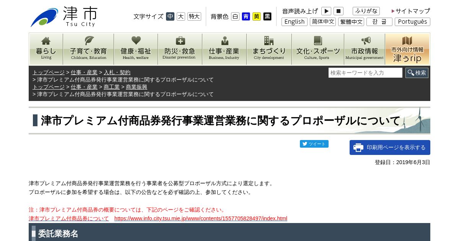
Task: Choose white (白) background color
Action: [x=235, y=16]
